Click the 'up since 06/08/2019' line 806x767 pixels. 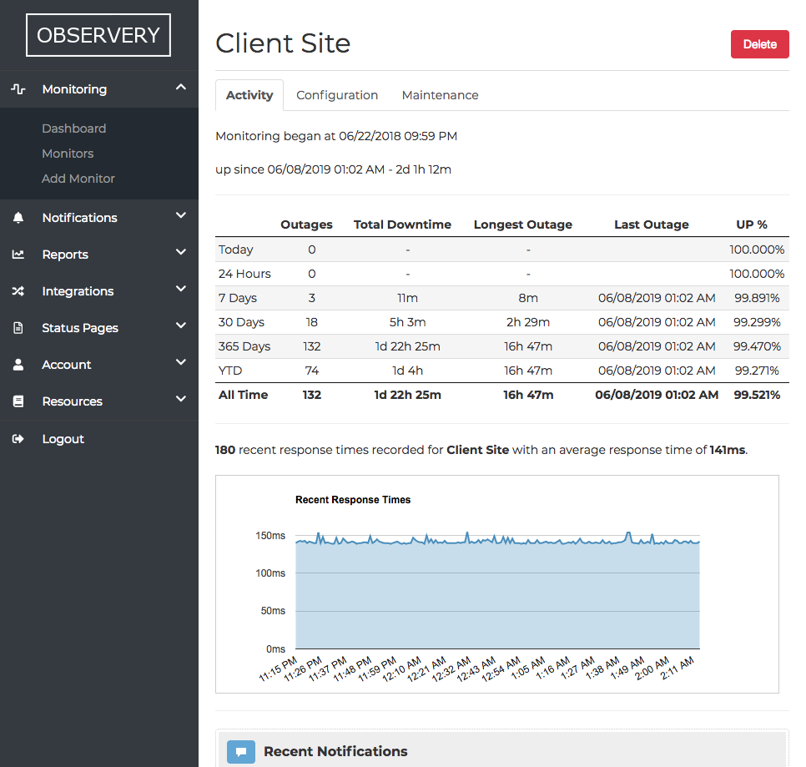coord(333,169)
